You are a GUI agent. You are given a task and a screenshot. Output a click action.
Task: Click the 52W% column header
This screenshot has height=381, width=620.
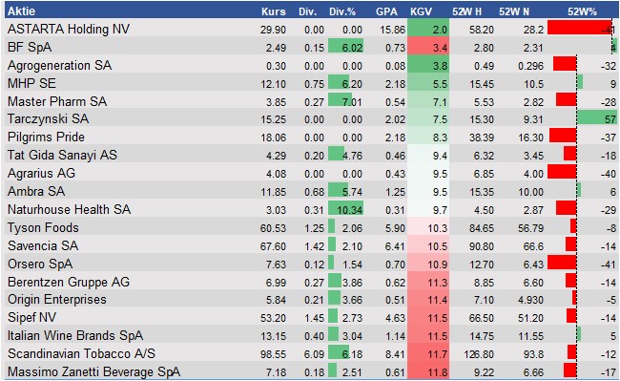click(582, 11)
